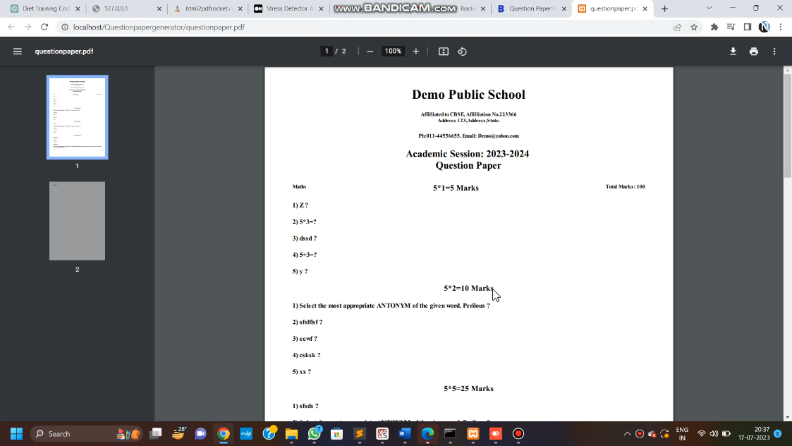The height and width of the screenshot is (446, 792).
Task: View site information icon
Action: [65, 27]
